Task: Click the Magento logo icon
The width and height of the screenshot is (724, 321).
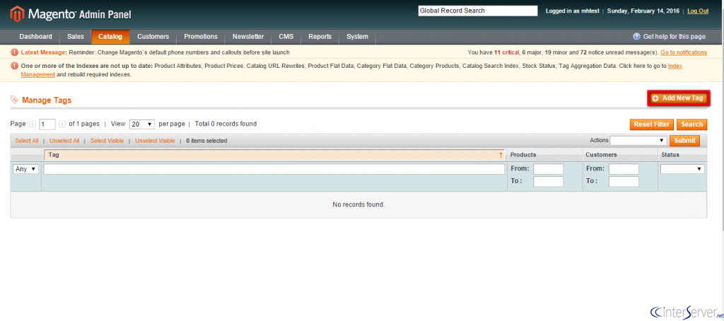Action: coord(17,14)
